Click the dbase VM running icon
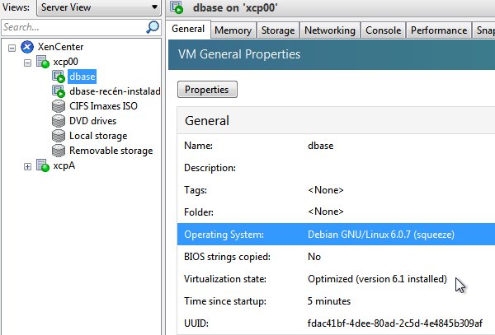 coord(59,77)
